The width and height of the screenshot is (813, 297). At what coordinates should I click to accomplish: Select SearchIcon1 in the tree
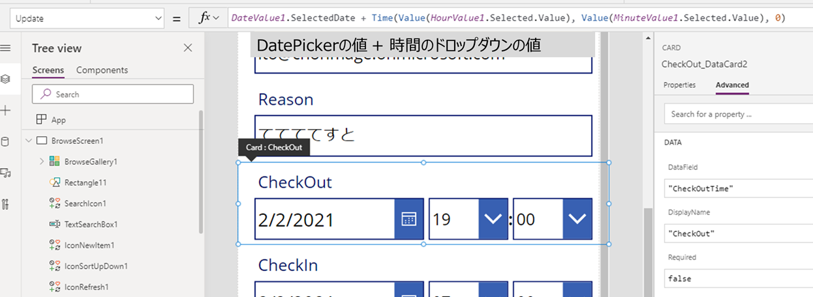(85, 203)
